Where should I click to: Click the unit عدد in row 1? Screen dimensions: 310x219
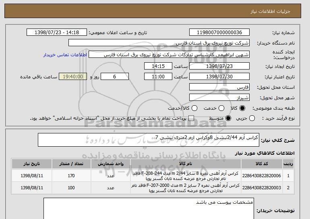pos(111,176)
